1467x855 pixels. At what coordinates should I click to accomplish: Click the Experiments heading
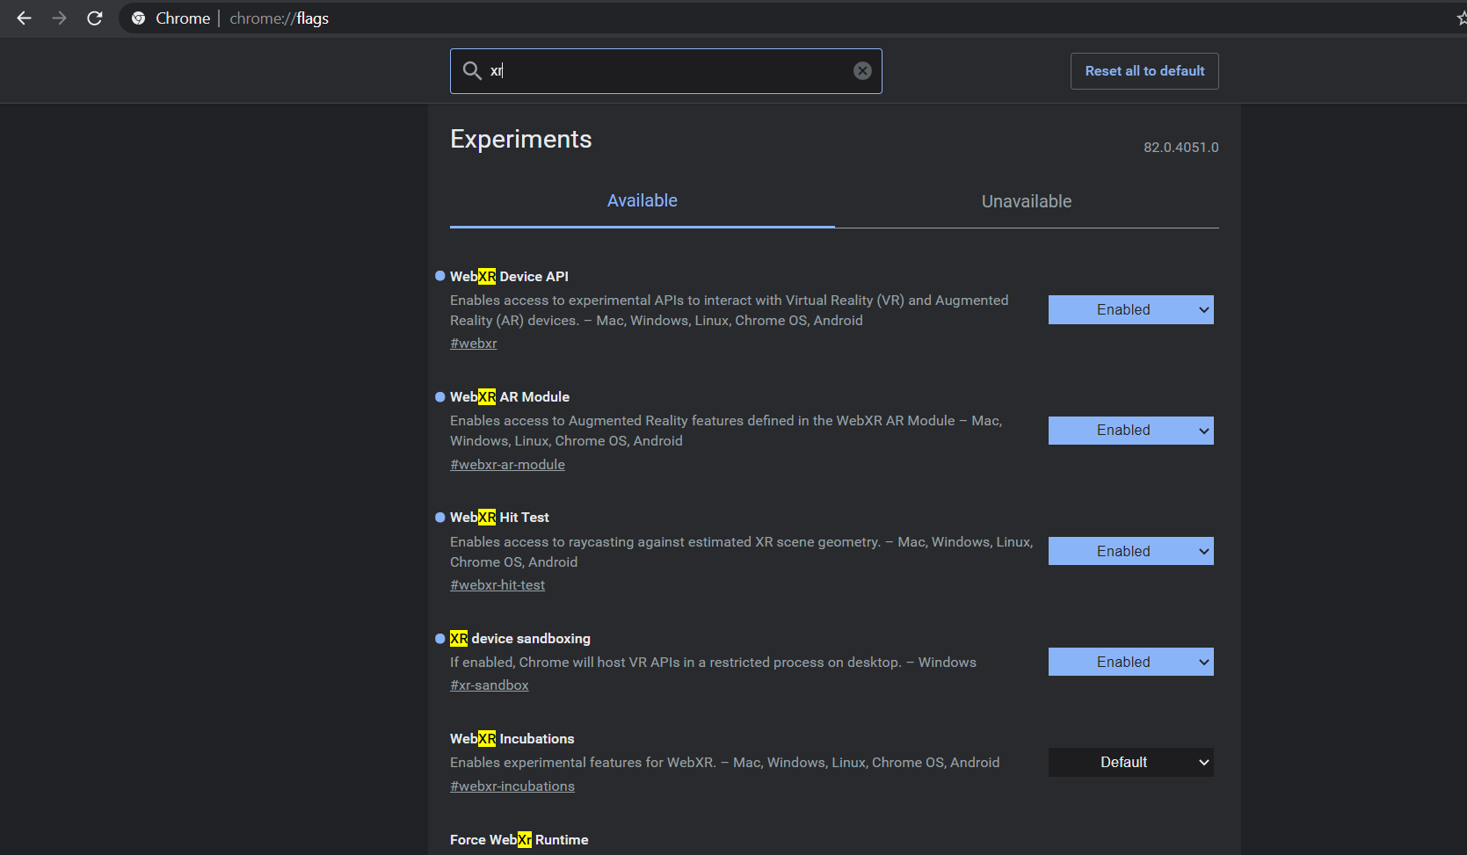[x=520, y=140]
